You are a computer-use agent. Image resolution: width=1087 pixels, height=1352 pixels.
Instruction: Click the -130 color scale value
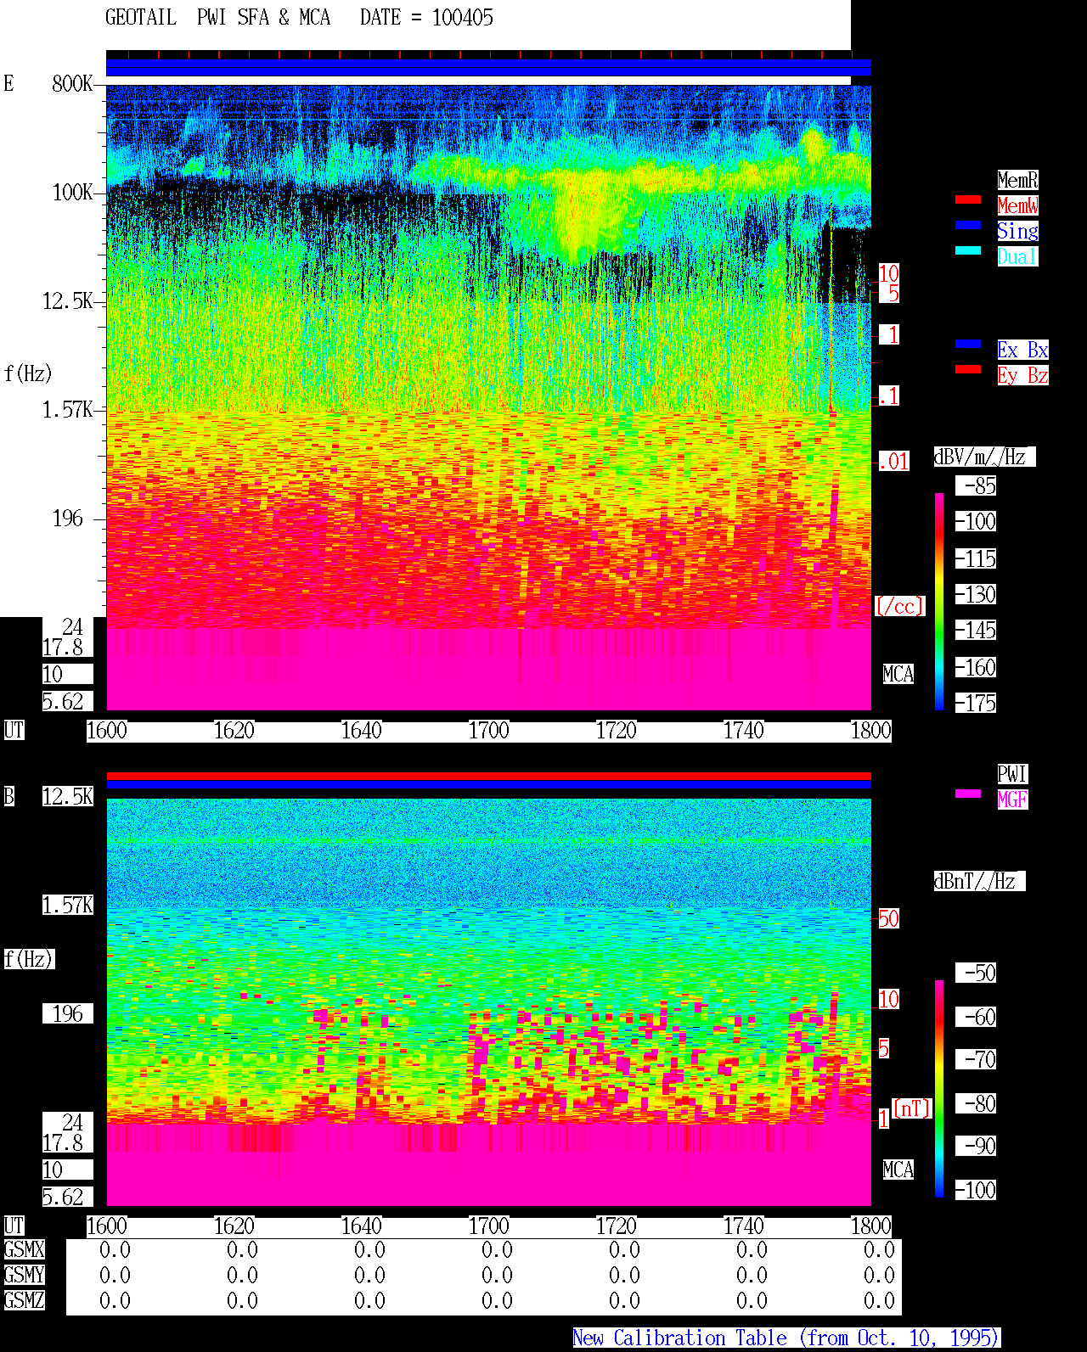point(977,594)
